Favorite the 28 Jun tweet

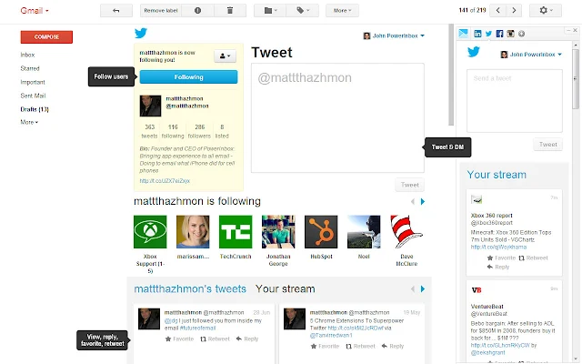tap(179, 339)
